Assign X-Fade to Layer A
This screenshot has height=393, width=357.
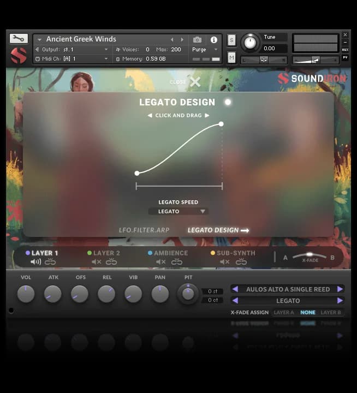(284, 313)
